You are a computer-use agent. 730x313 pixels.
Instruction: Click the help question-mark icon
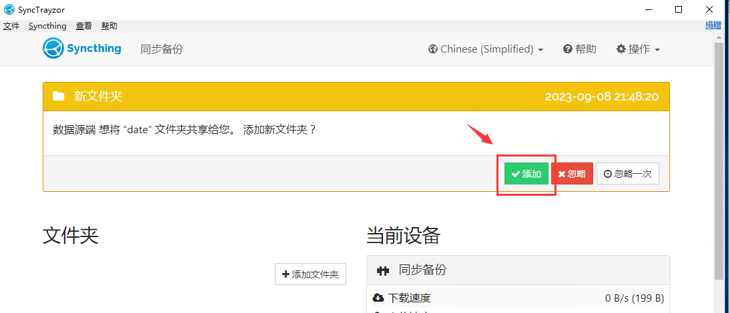point(568,49)
